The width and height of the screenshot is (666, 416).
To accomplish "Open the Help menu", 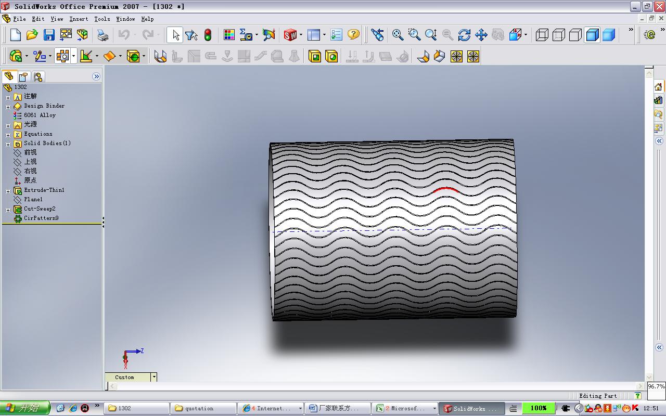I will tap(147, 19).
